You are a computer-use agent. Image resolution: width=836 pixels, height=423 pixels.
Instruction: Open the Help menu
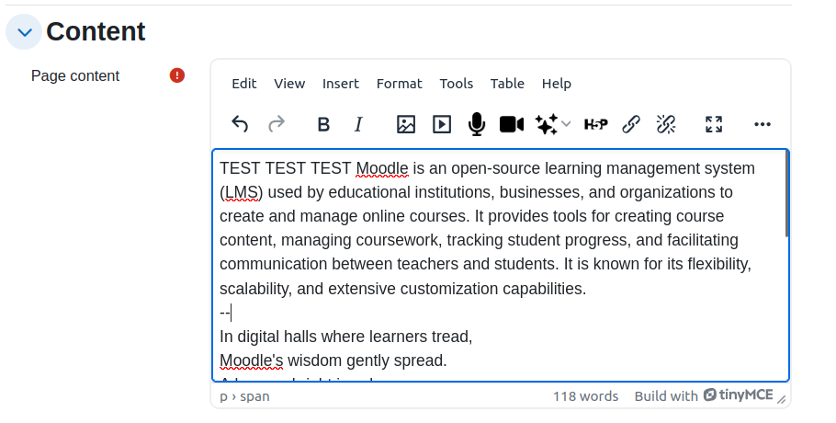pyautogui.click(x=557, y=84)
